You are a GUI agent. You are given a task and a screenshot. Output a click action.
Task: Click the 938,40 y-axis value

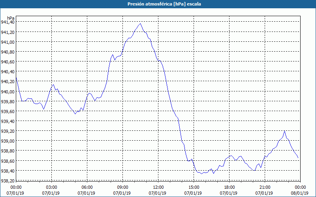pyautogui.click(x=8, y=171)
